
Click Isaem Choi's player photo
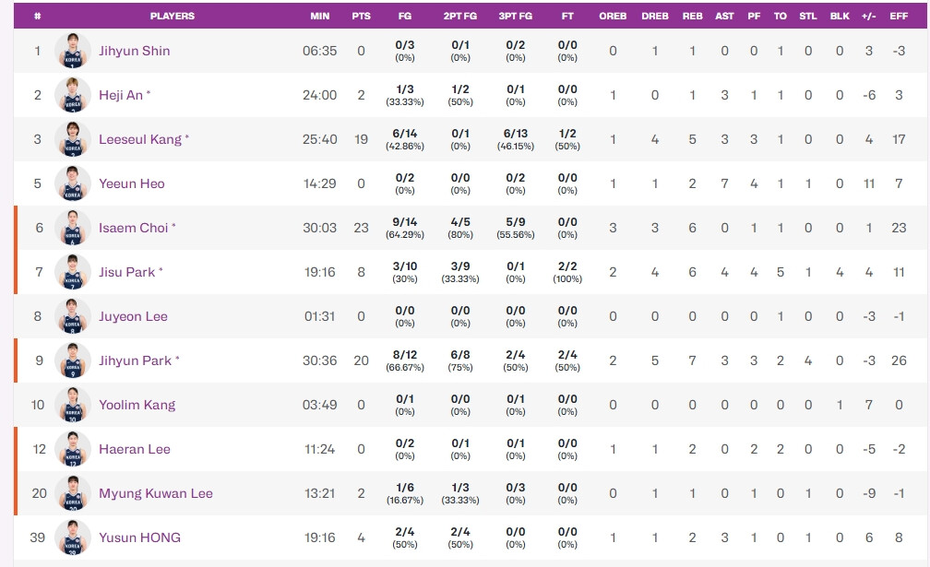coord(73,228)
